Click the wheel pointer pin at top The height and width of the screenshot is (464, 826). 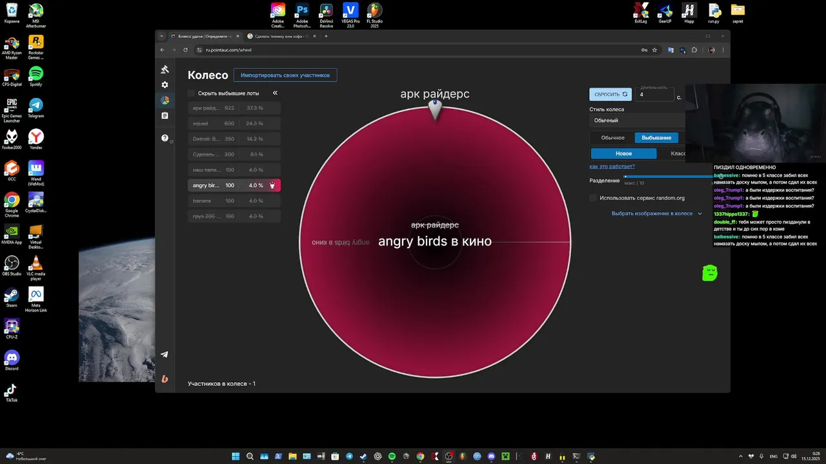[x=436, y=110]
